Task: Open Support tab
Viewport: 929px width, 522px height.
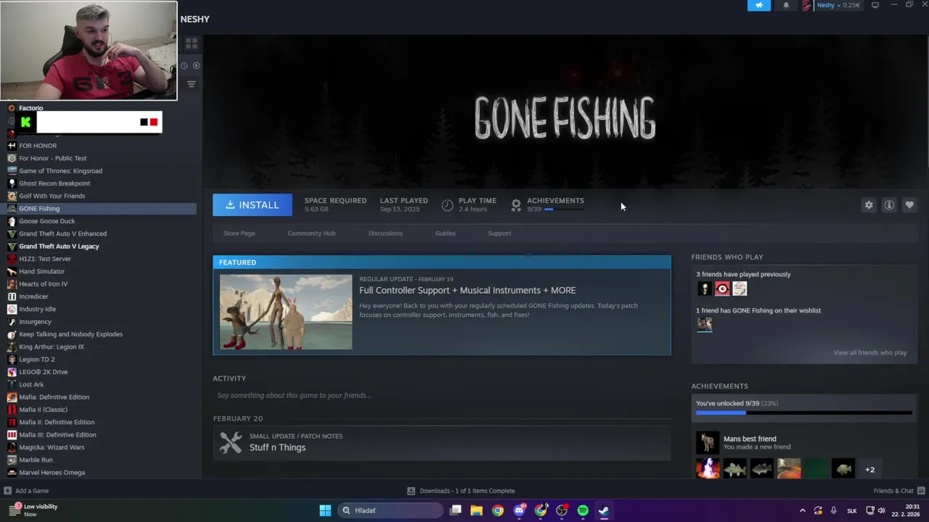Action: point(499,233)
